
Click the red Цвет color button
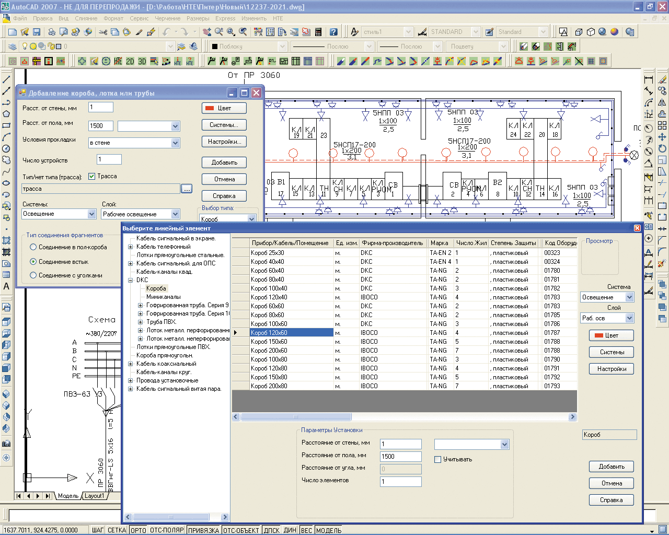click(x=224, y=108)
